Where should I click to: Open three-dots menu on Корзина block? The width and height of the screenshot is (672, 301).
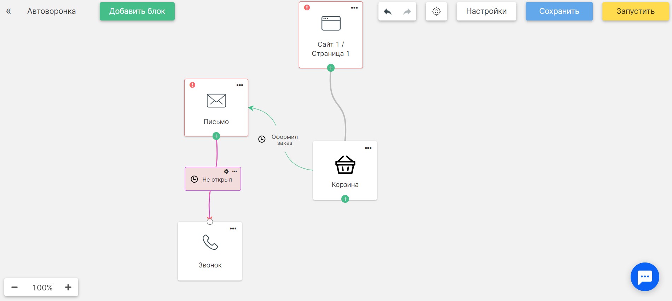click(x=368, y=148)
